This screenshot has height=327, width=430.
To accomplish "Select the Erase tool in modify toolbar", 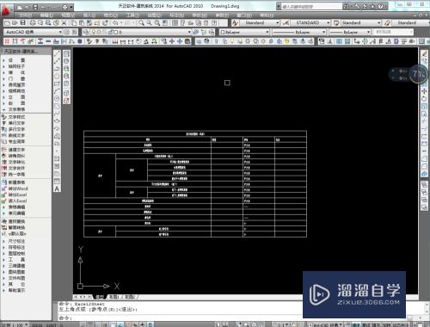I will [424, 53].
